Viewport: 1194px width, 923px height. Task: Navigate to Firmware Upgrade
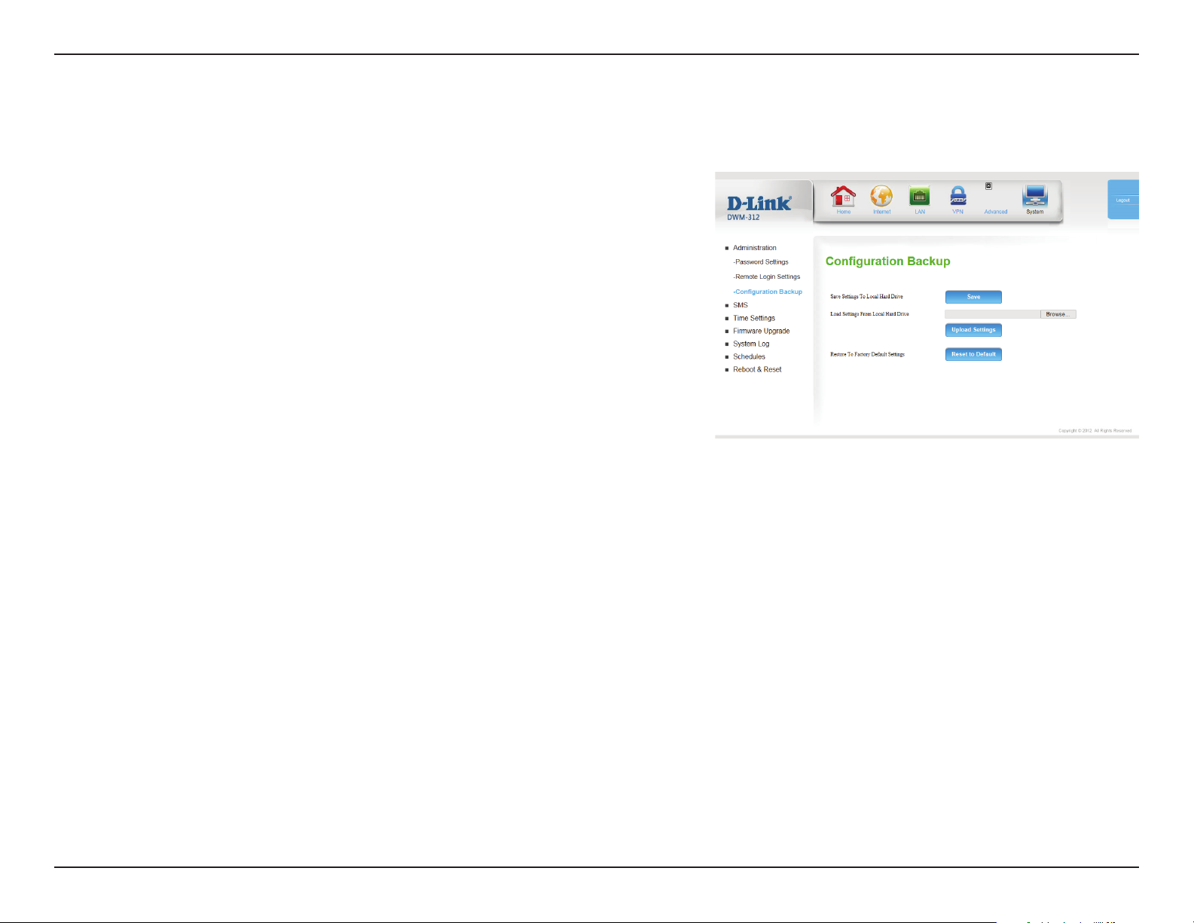[x=761, y=331]
